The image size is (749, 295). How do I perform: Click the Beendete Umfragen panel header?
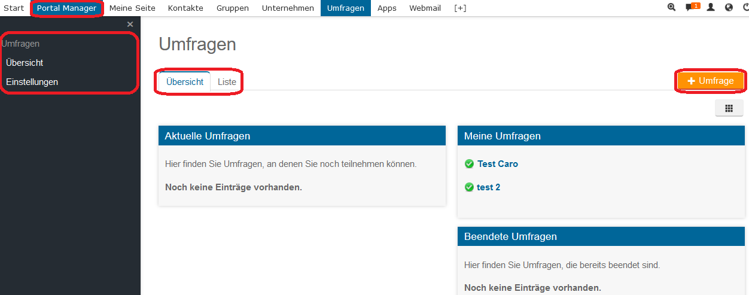[601, 236]
